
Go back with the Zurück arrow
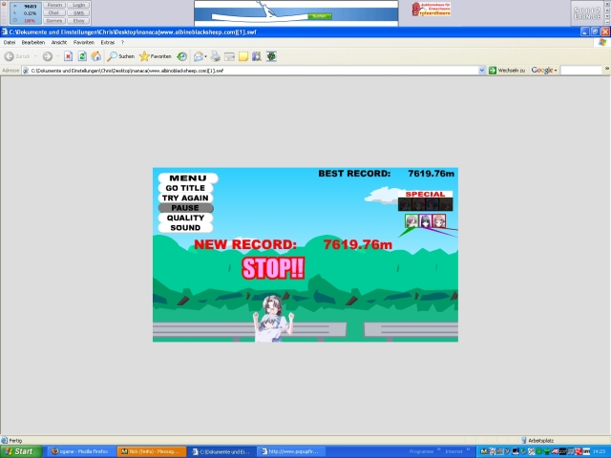pos(17,56)
